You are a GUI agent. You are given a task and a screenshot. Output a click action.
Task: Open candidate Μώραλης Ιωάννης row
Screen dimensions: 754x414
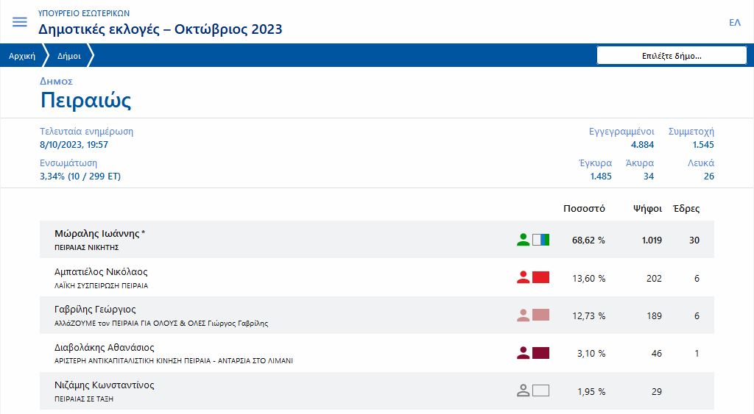[x=99, y=234]
